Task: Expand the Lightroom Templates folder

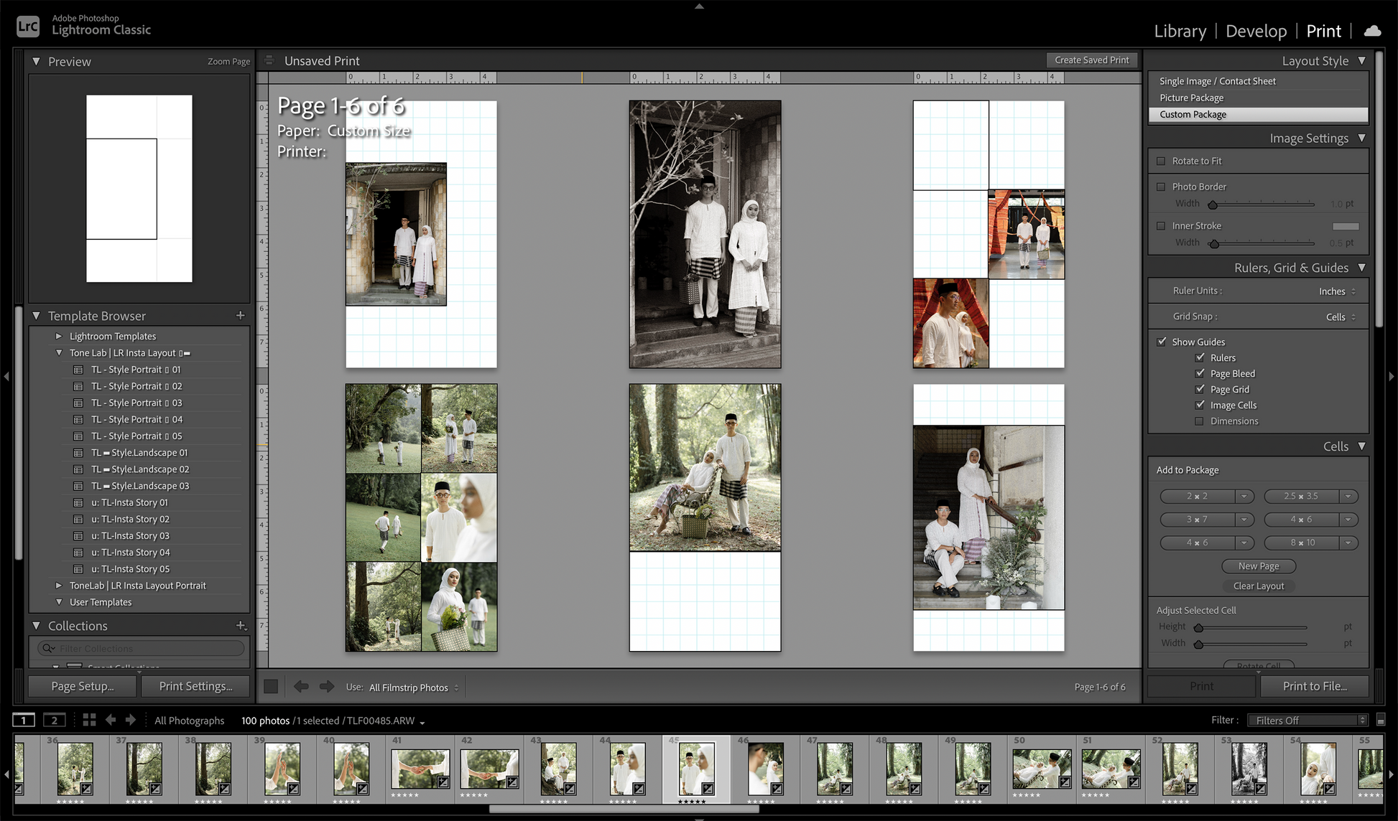Action: [x=59, y=336]
